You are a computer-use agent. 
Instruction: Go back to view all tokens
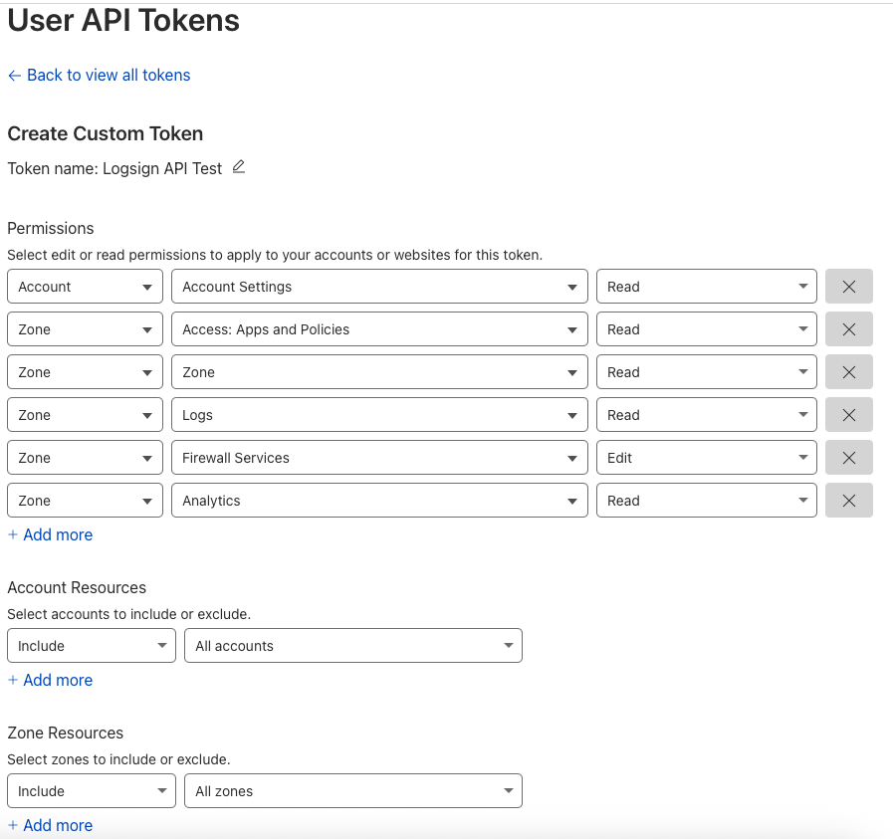click(100, 75)
